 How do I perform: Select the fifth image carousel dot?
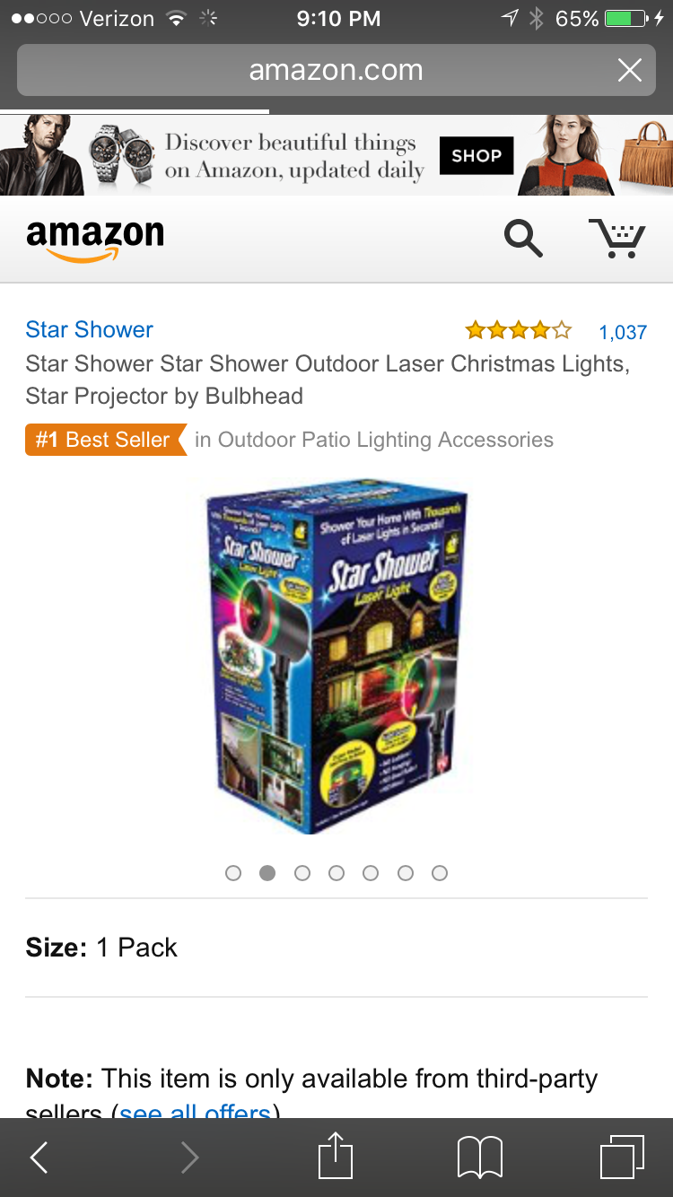pos(371,873)
